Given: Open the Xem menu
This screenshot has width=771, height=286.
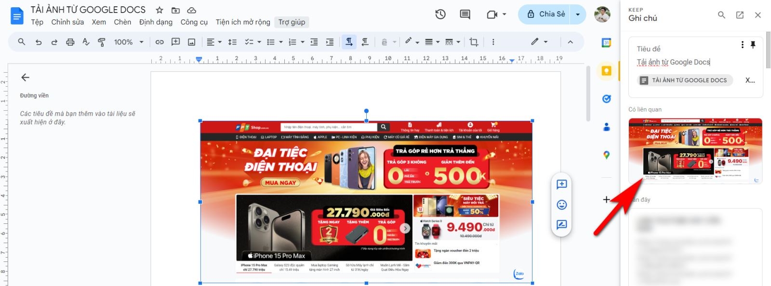Looking at the screenshot, I should [99, 22].
